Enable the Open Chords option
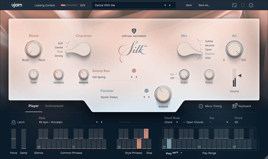 [184, 122]
